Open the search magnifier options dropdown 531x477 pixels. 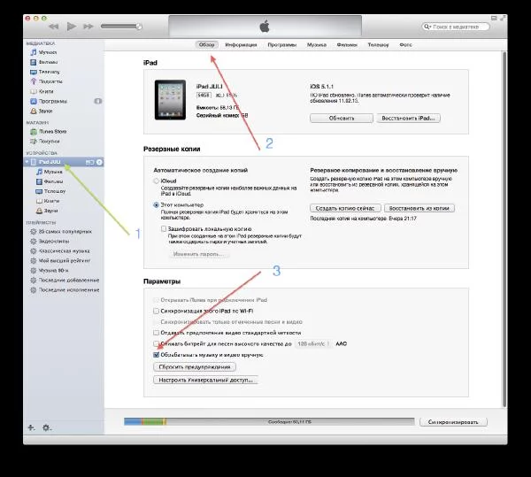pyautogui.click(x=427, y=27)
